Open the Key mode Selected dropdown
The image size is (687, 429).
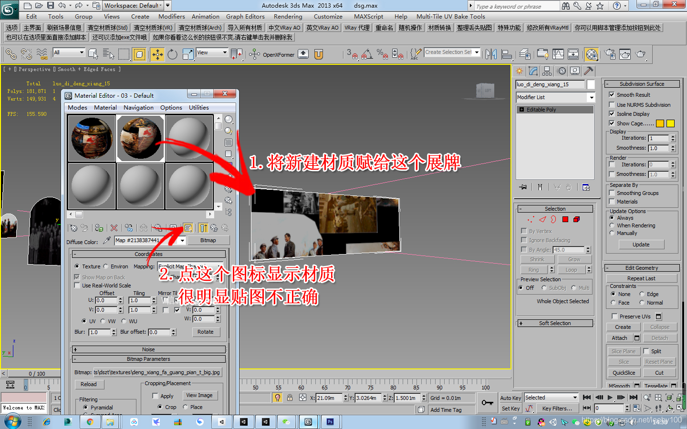coord(551,398)
